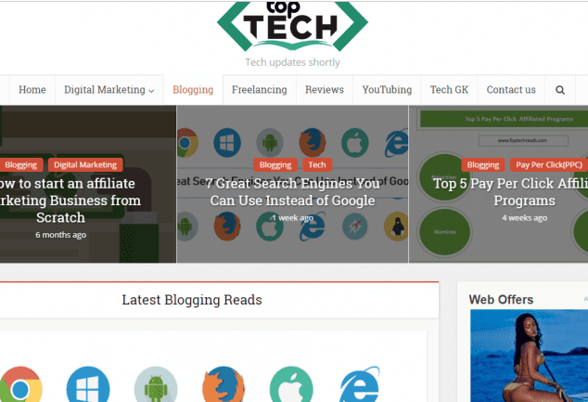Go to the Freelancing section

click(260, 90)
